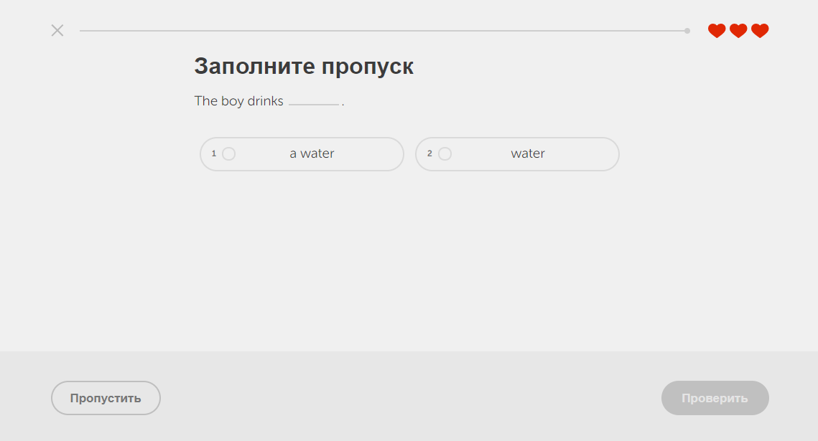
Task: Click the number 2 badge on the second option
Action: tap(429, 153)
